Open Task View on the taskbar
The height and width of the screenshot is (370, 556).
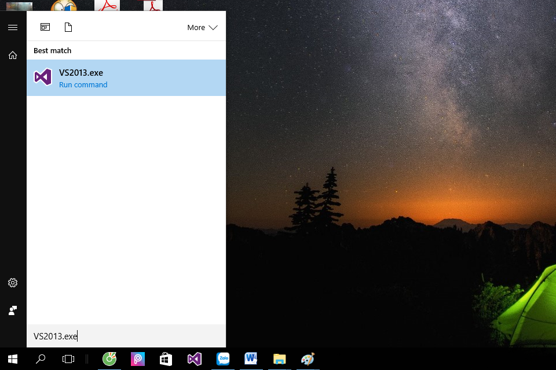pyautogui.click(x=68, y=359)
